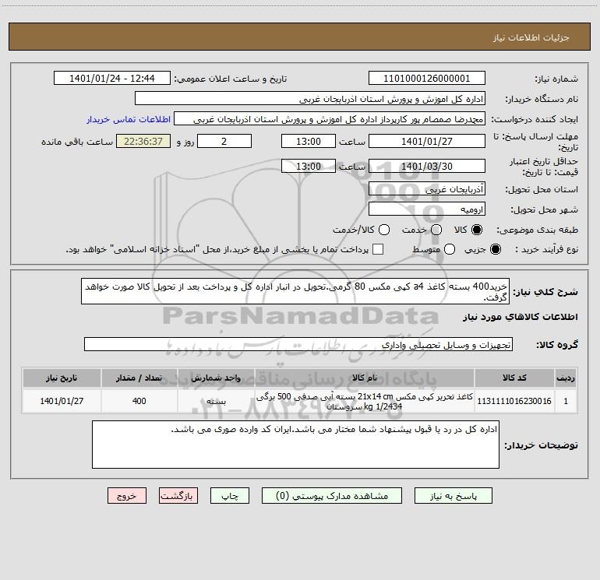Choose the متوسط purchase type radio
600x580 pixels.
(x=450, y=249)
